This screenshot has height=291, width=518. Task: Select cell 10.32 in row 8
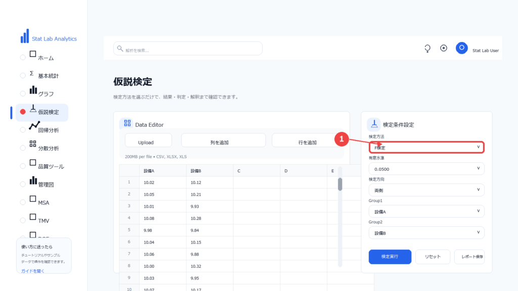(210, 266)
